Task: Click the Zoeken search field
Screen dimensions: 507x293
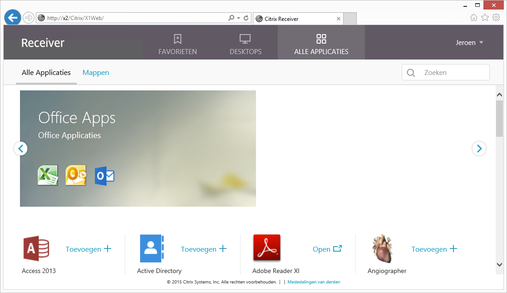Action: (x=446, y=73)
